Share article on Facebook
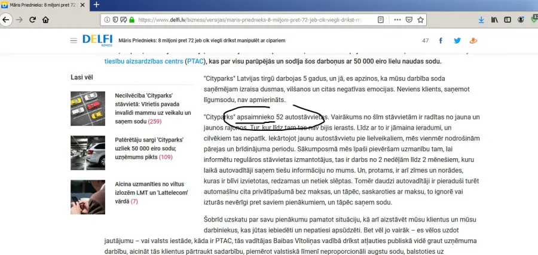 pyautogui.click(x=441, y=41)
